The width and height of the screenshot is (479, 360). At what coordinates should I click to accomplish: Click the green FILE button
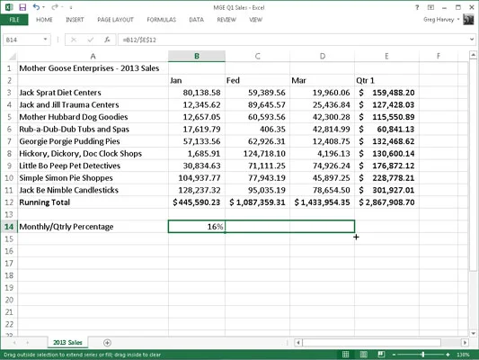pos(14,20)
